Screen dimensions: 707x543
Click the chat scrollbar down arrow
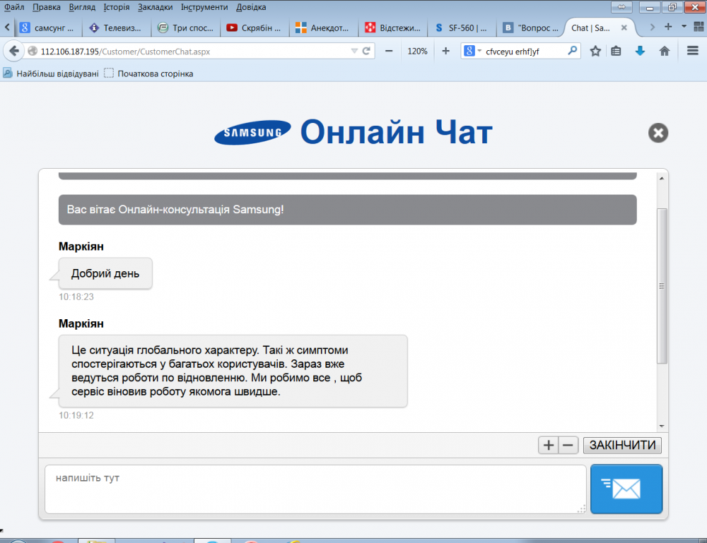(662, 426)
